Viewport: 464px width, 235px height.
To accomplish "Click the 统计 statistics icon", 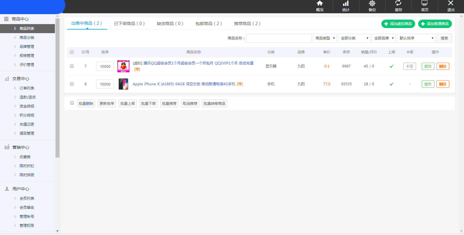I will [346, 5].
